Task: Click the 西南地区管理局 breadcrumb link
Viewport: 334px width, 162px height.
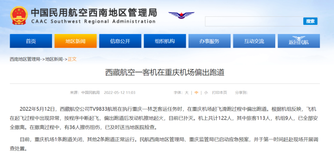Action: click(x=25, y=59)
